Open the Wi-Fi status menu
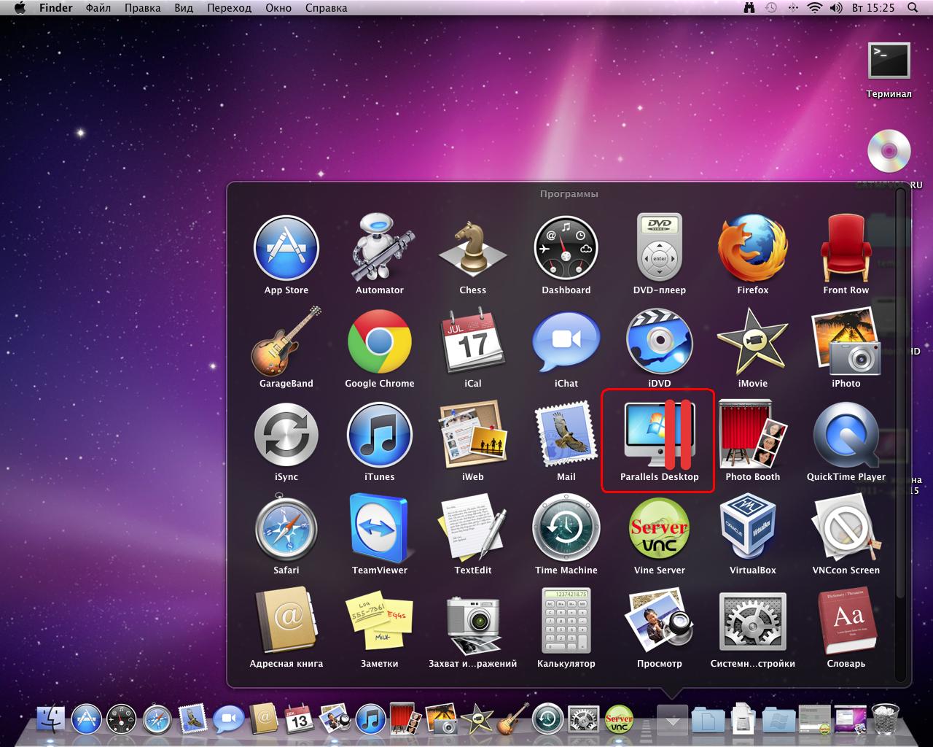Screen dimensions: 933x747 click(x=814, y=8)
